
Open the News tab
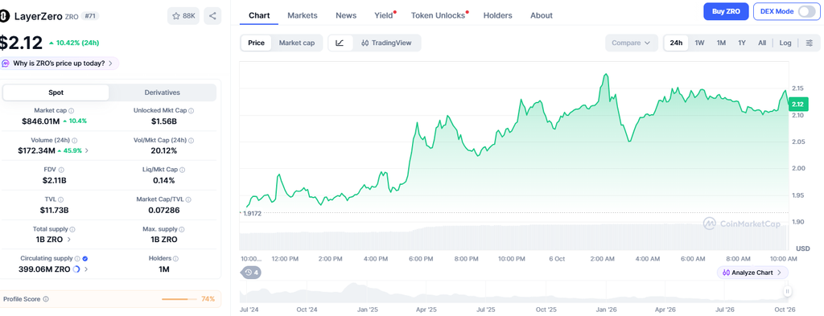pos(346,15)
